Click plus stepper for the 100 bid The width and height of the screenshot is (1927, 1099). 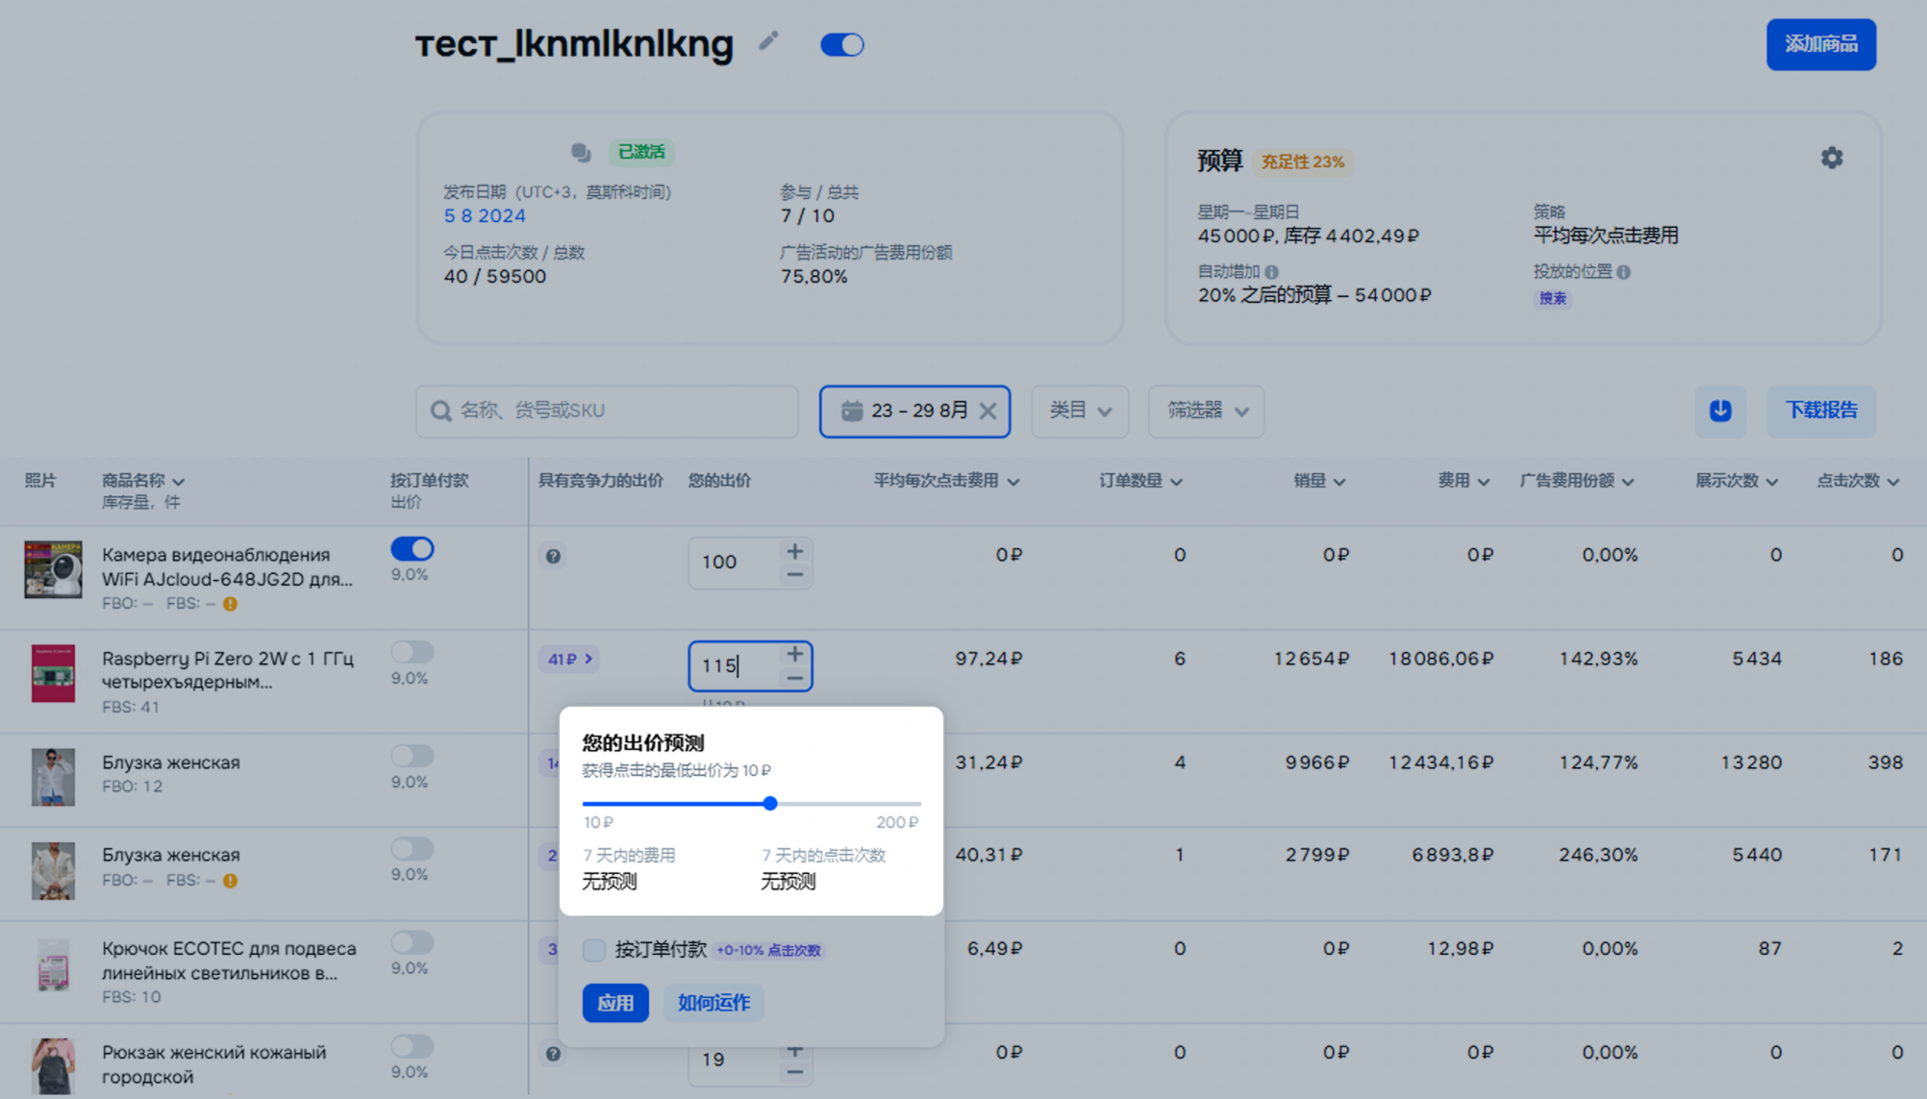point(794,551)
